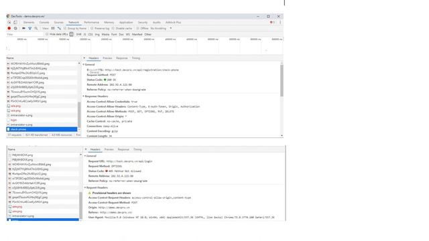Go to the Security tab

click(x=143, y=22)
